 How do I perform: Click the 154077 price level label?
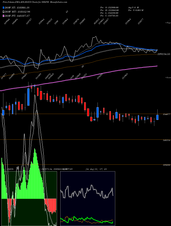[x=167, y=114]
